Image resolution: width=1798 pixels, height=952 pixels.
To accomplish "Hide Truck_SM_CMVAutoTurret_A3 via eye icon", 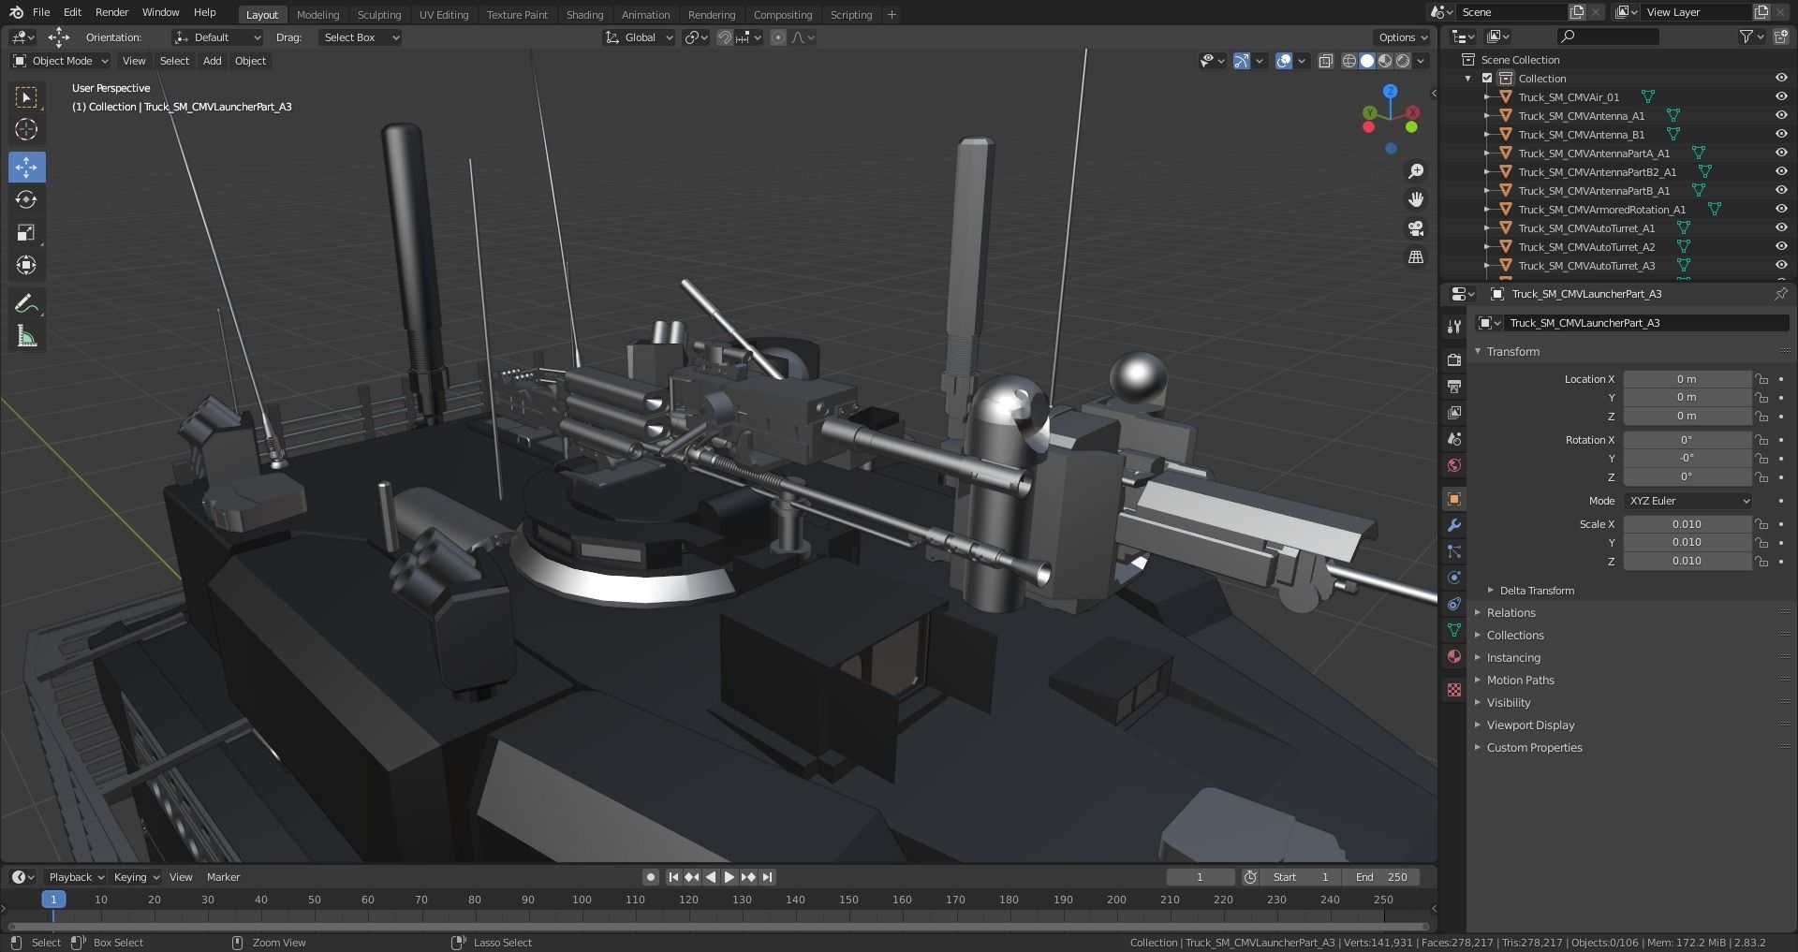I will (1781, 265).
